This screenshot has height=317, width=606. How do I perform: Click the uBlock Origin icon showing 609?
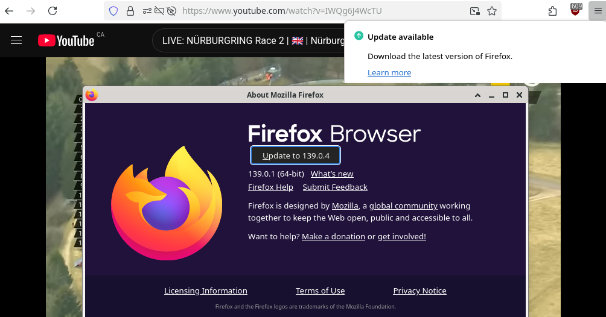coord(575,10)
